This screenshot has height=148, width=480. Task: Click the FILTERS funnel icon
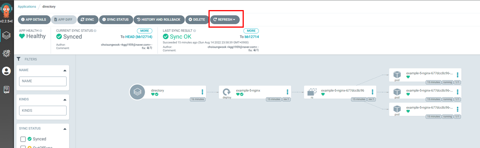[18, 59]
